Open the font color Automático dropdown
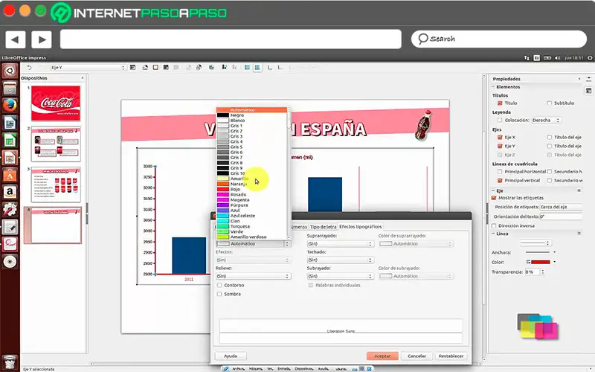Viewport: 595px width, 372px height. pyautogui.click(x=254, y=244)
